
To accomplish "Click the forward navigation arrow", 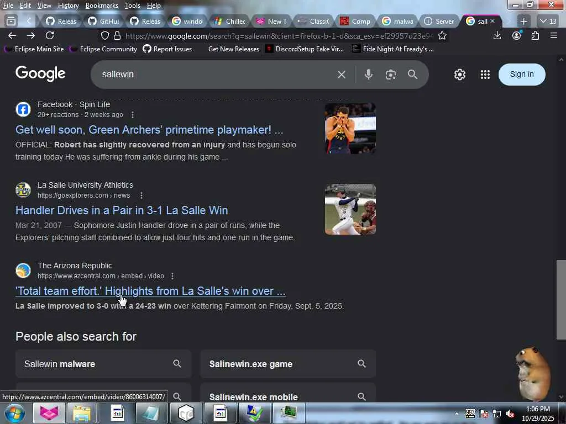I will tap(31, 35).
